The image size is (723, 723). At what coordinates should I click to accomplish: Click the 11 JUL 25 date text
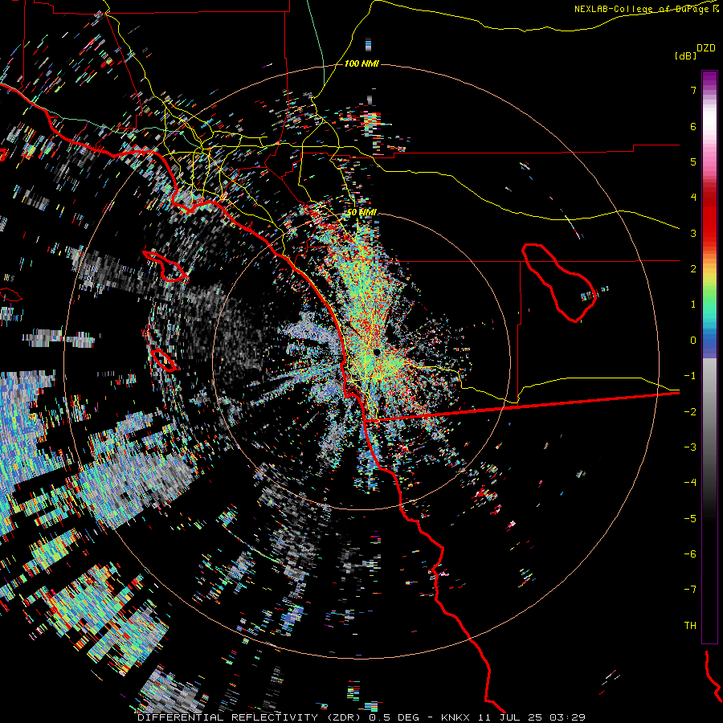511,717
